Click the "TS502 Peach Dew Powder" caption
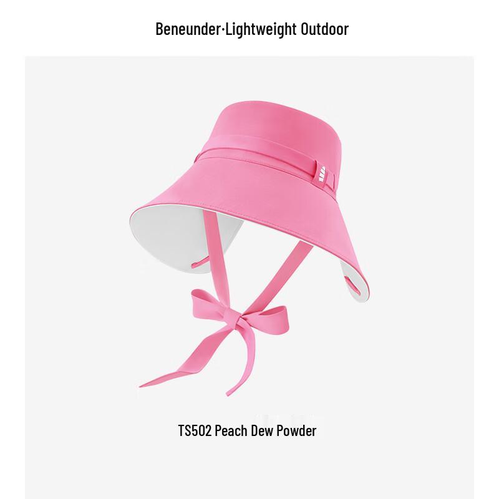The image size is (499, 499). (x=247, y=430)
